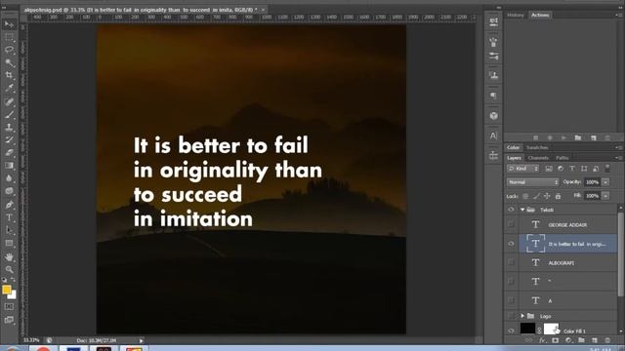The width and height of the screenshot is (625, 351).
Task: Filter layers by pixel layers
Action: pyautogui.click(x=549, y=169)
